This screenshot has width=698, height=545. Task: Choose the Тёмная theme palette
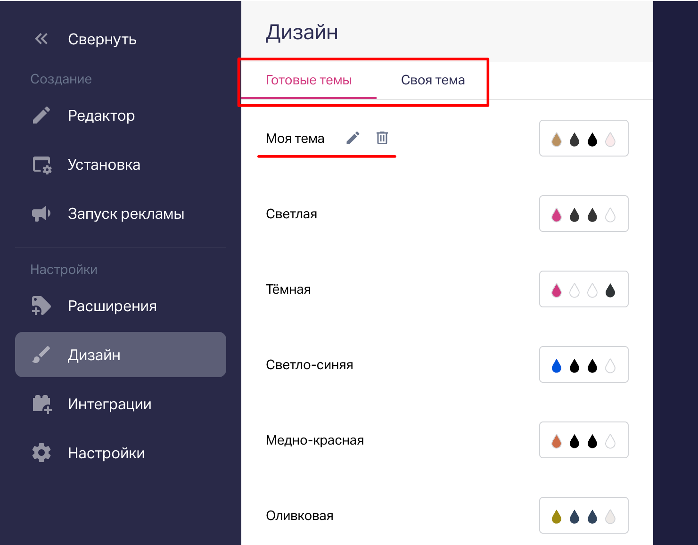pyautogui.click(x=583, y=289)
